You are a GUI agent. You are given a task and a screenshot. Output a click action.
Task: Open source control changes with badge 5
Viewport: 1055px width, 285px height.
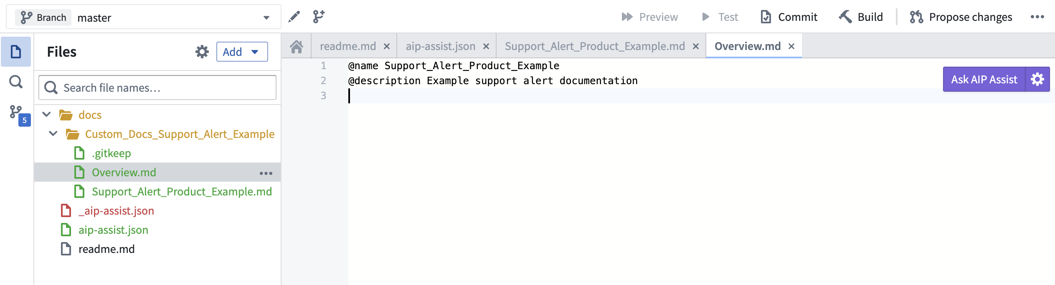(x=19, y=115)
